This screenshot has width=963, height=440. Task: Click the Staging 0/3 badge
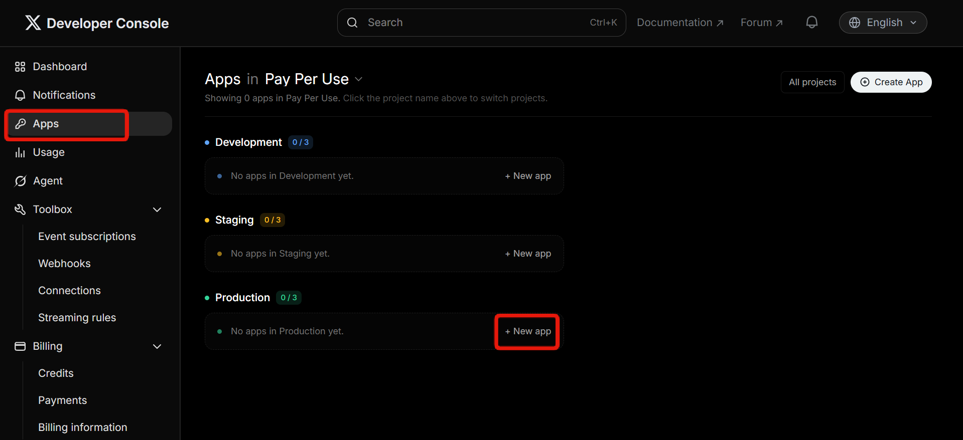272,220
